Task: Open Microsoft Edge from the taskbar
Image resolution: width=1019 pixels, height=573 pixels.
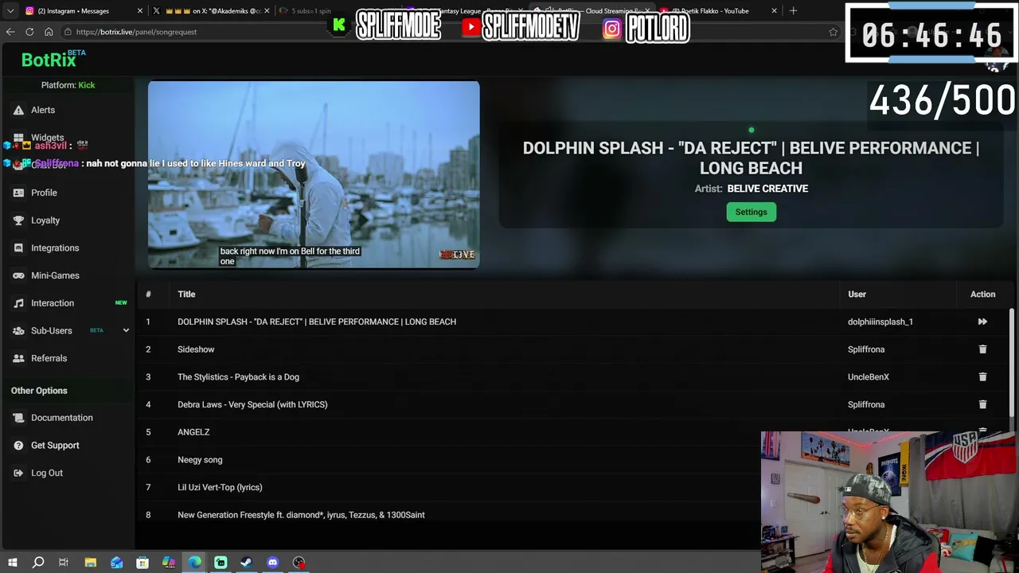Action: point(194,563)
